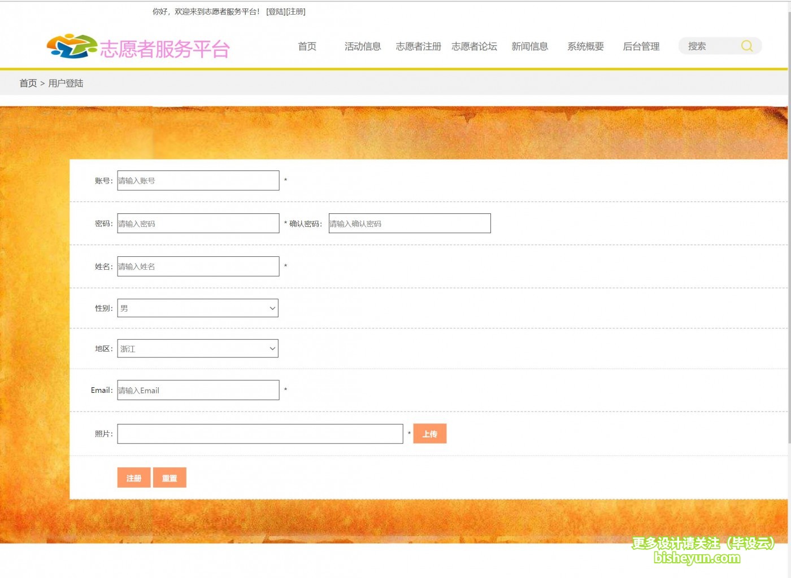Click the 首页 breadcrumb link
Screen dimensions: 791x578
pos(28,84)
